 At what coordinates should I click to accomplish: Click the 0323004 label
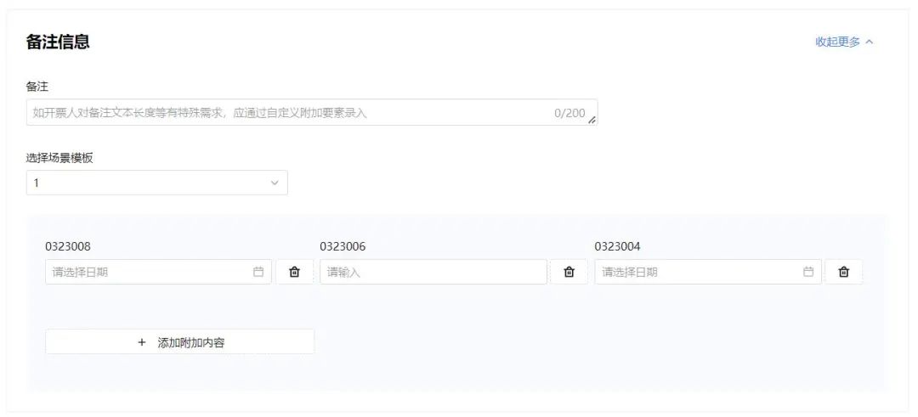[x=618, y=247]
